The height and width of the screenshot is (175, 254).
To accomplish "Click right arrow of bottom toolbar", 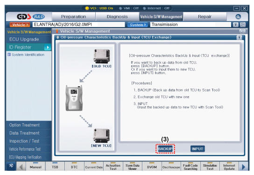I will 243,167.
